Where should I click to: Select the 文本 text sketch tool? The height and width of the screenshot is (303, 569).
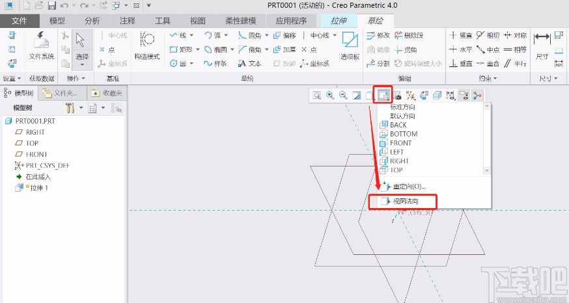pyautogui.click(x=249, y=64)
